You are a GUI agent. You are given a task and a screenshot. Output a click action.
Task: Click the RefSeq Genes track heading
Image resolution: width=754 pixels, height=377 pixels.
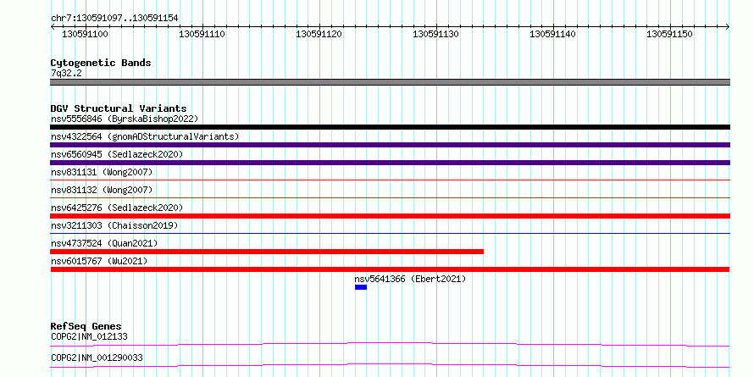[x=86, y=327]
